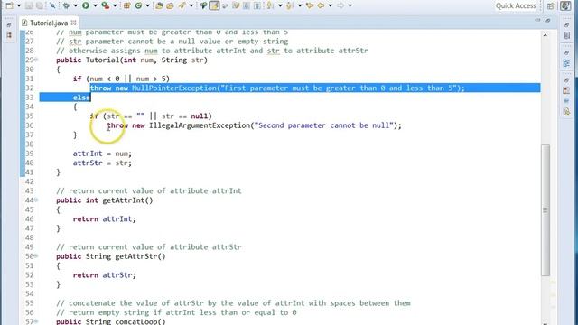Open the Task List view from the right trim
Image resolution: width=578 pixels, height=325 pixels.
pyautogui.click(x=566, y=36)
